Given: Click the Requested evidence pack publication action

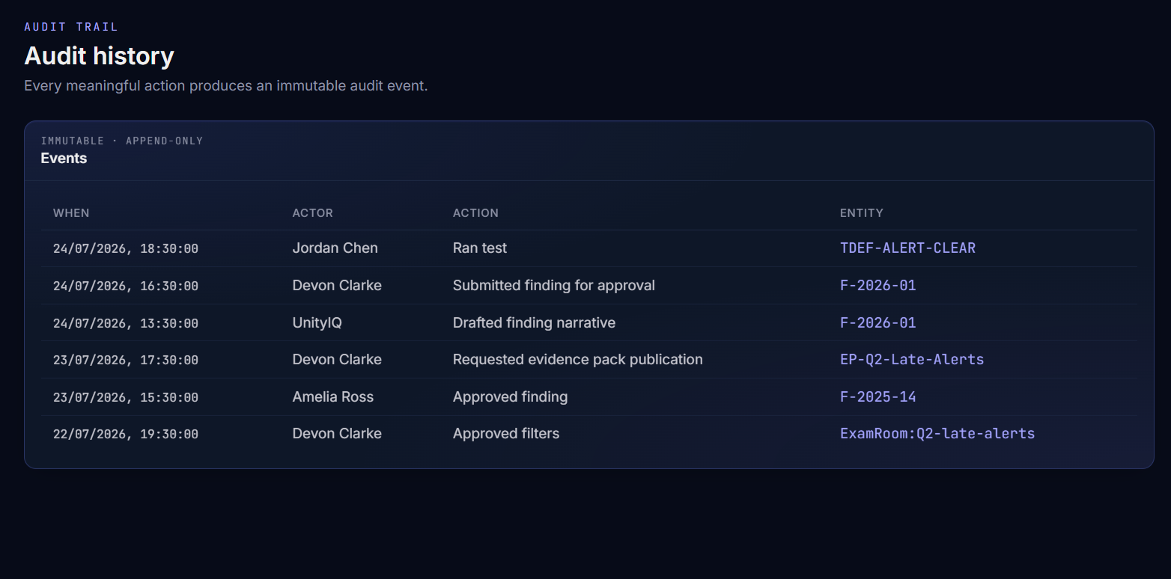Looking at the screenshot, I should click(x=578, y=360).
